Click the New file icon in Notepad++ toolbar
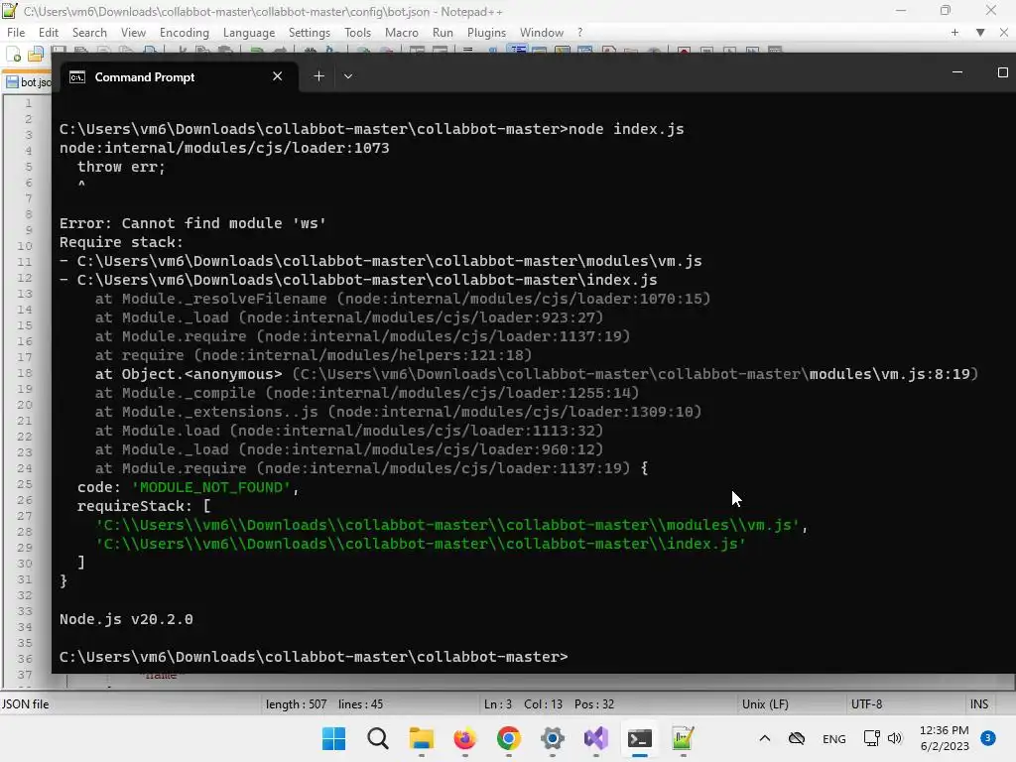 [x=14, y=54]
